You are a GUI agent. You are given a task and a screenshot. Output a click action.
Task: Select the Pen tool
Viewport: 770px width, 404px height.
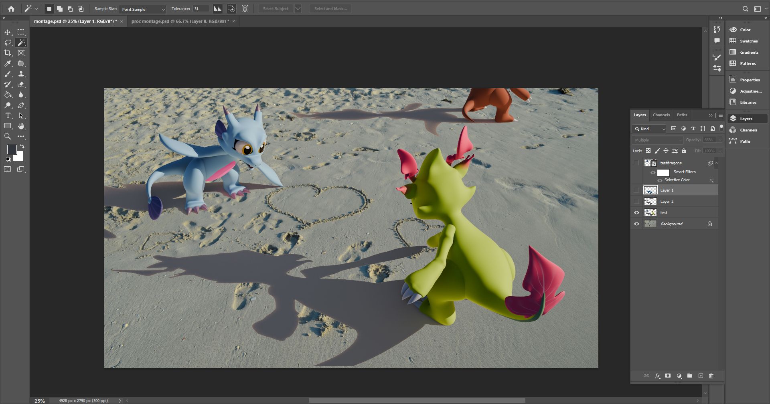point(21,105)
